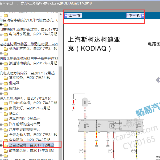This screenshot has width=160, height=160.
Task: Click folder icon beside 全景滑动天窗
Action: pyautogui.click(x=6, y=135)
